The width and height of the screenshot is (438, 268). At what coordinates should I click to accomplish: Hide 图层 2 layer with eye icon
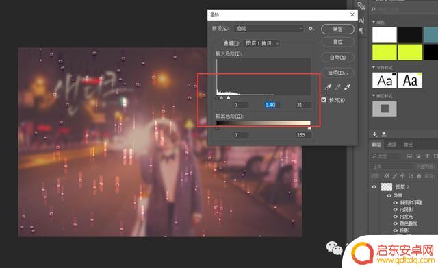coord(374,187)
